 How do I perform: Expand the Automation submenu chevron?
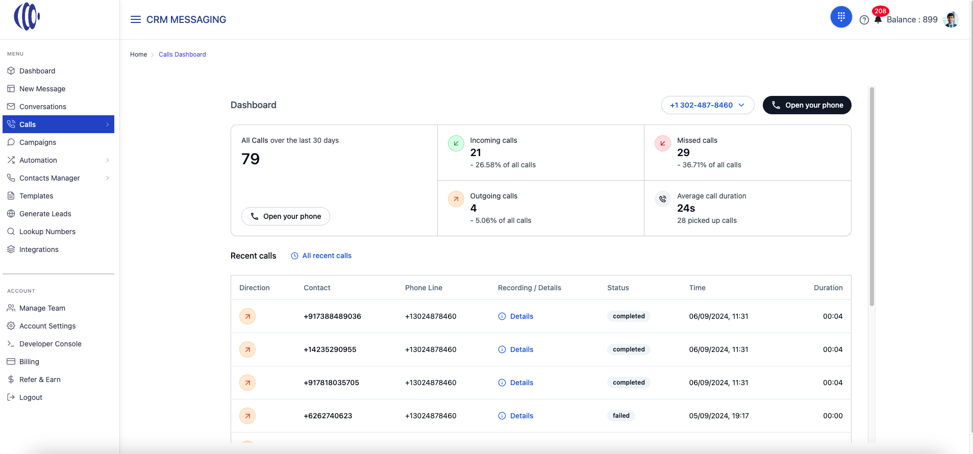[x=108, y=160]
